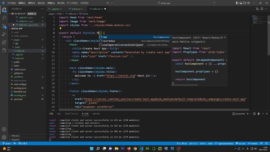Viewport: 270px width, 152px height.
Task: Open the ファイル (File) menu
Action: coord(11,3)
